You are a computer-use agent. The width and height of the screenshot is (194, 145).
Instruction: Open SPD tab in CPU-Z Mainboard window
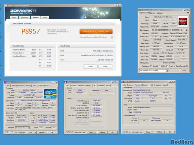(152, 85)
